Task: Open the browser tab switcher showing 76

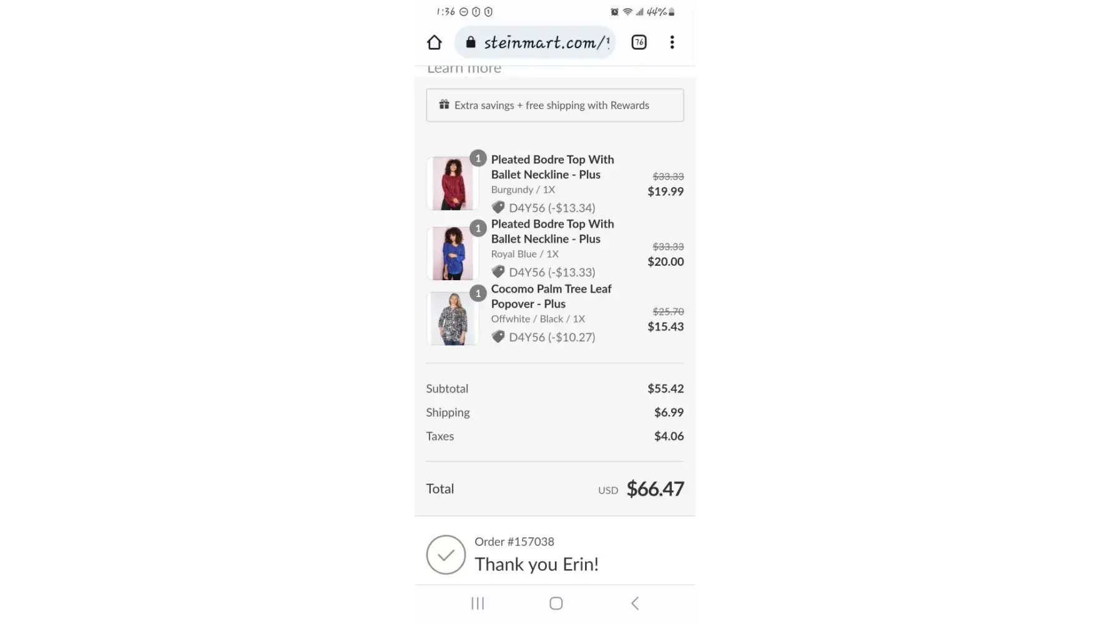Action: click(639, 42)
